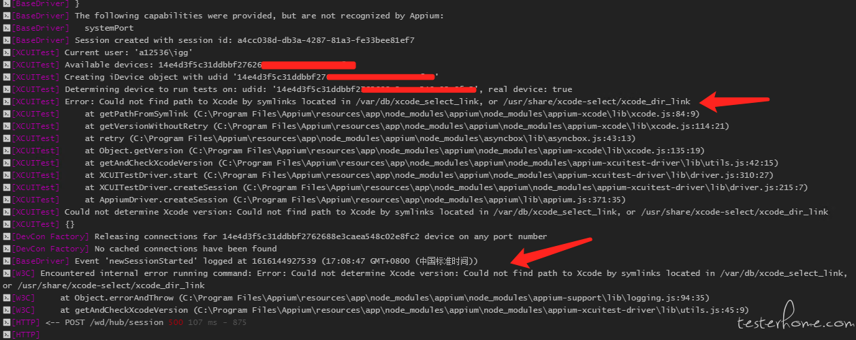Click the 'systemPort' capability text
Screen dimensions: 856x340
109,28
